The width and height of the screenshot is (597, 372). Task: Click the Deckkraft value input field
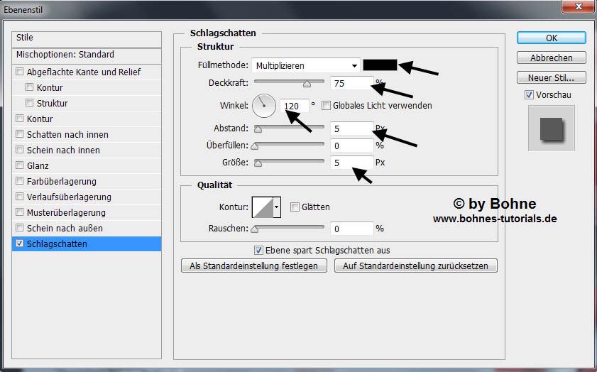352,83
